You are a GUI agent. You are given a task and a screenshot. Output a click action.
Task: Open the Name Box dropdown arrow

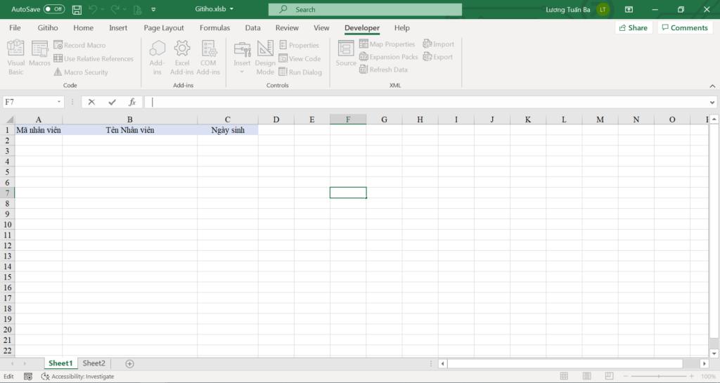(60, 102)
